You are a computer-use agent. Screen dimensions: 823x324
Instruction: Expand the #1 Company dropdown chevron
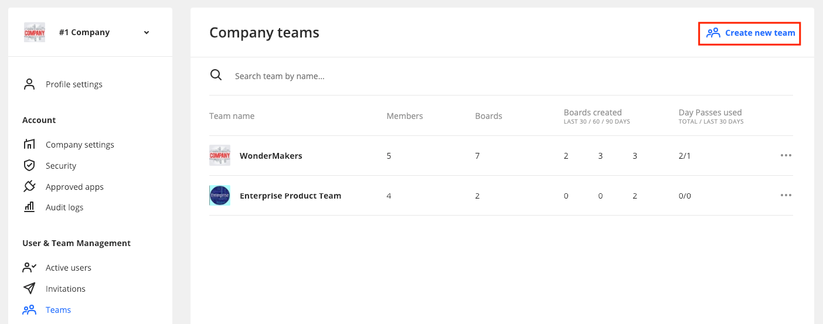tap(147, 33)
